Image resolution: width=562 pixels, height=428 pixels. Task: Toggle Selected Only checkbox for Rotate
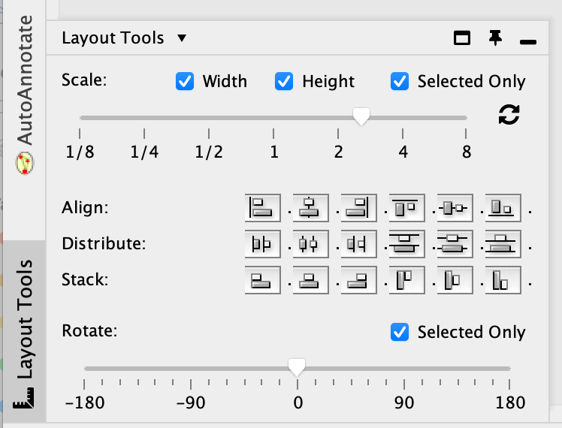[x=400, y=331]
